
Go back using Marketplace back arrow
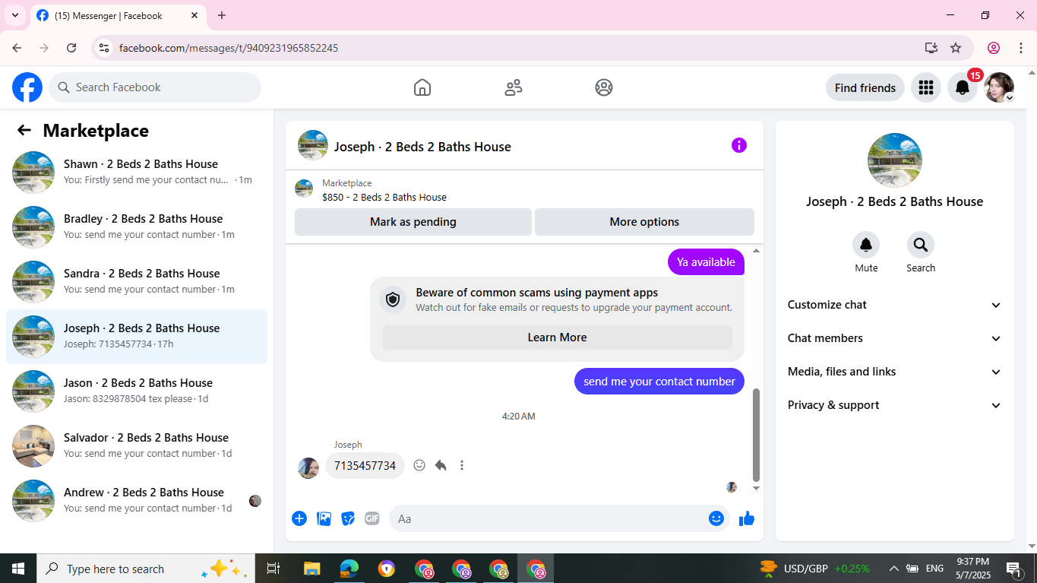pos(24,130)
